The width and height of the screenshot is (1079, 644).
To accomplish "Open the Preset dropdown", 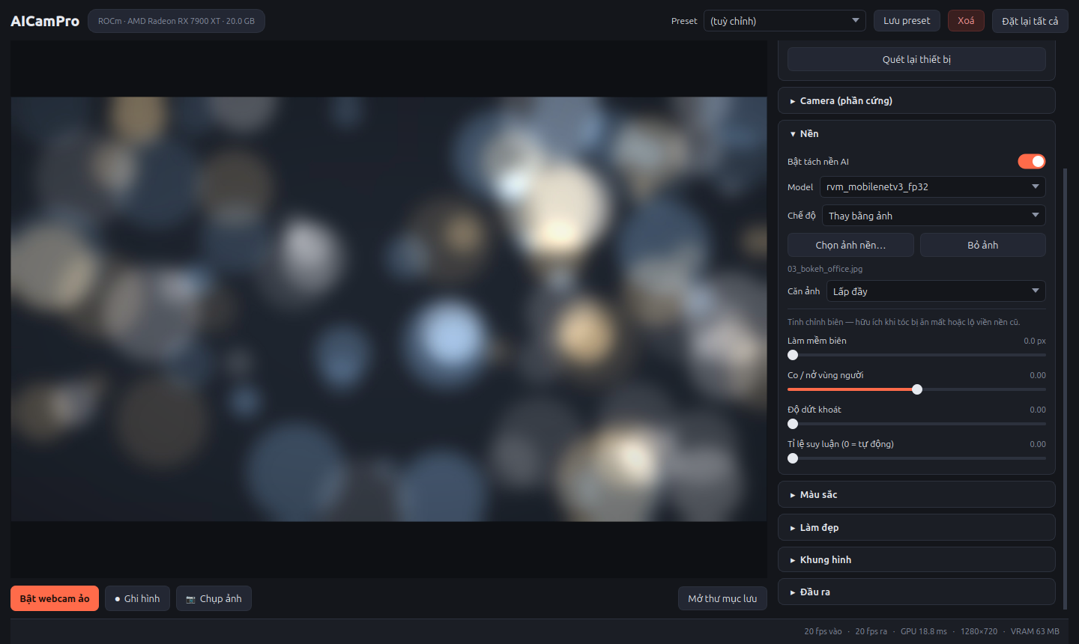I will coord(785,21).
